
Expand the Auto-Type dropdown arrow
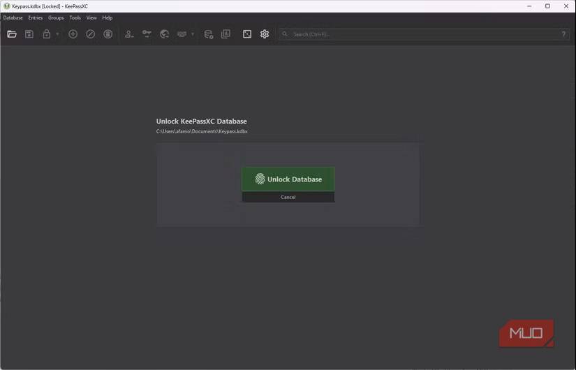(x=193, y=34)
